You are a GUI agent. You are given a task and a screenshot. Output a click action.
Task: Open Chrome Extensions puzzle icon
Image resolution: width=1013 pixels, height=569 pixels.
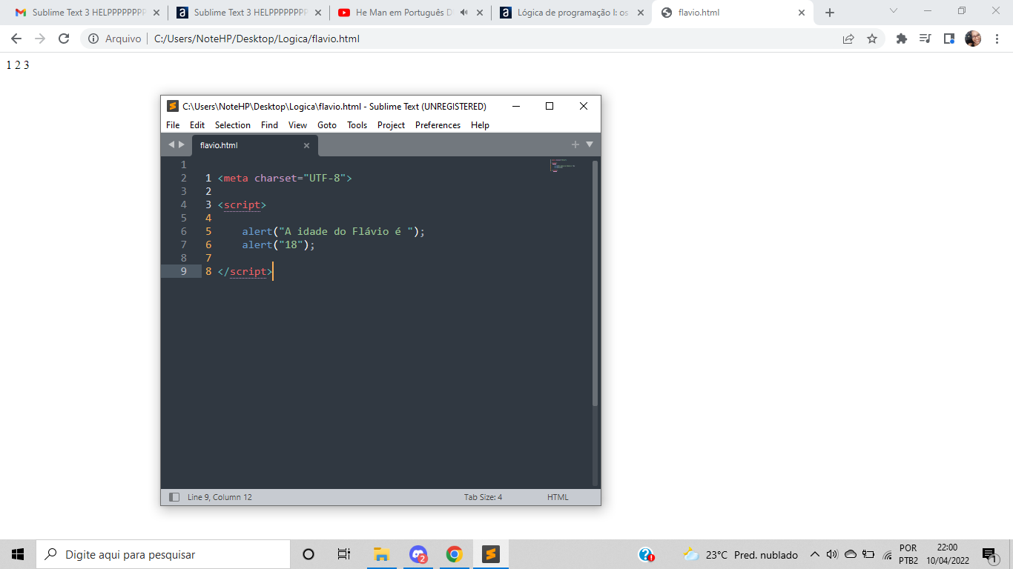902,39
